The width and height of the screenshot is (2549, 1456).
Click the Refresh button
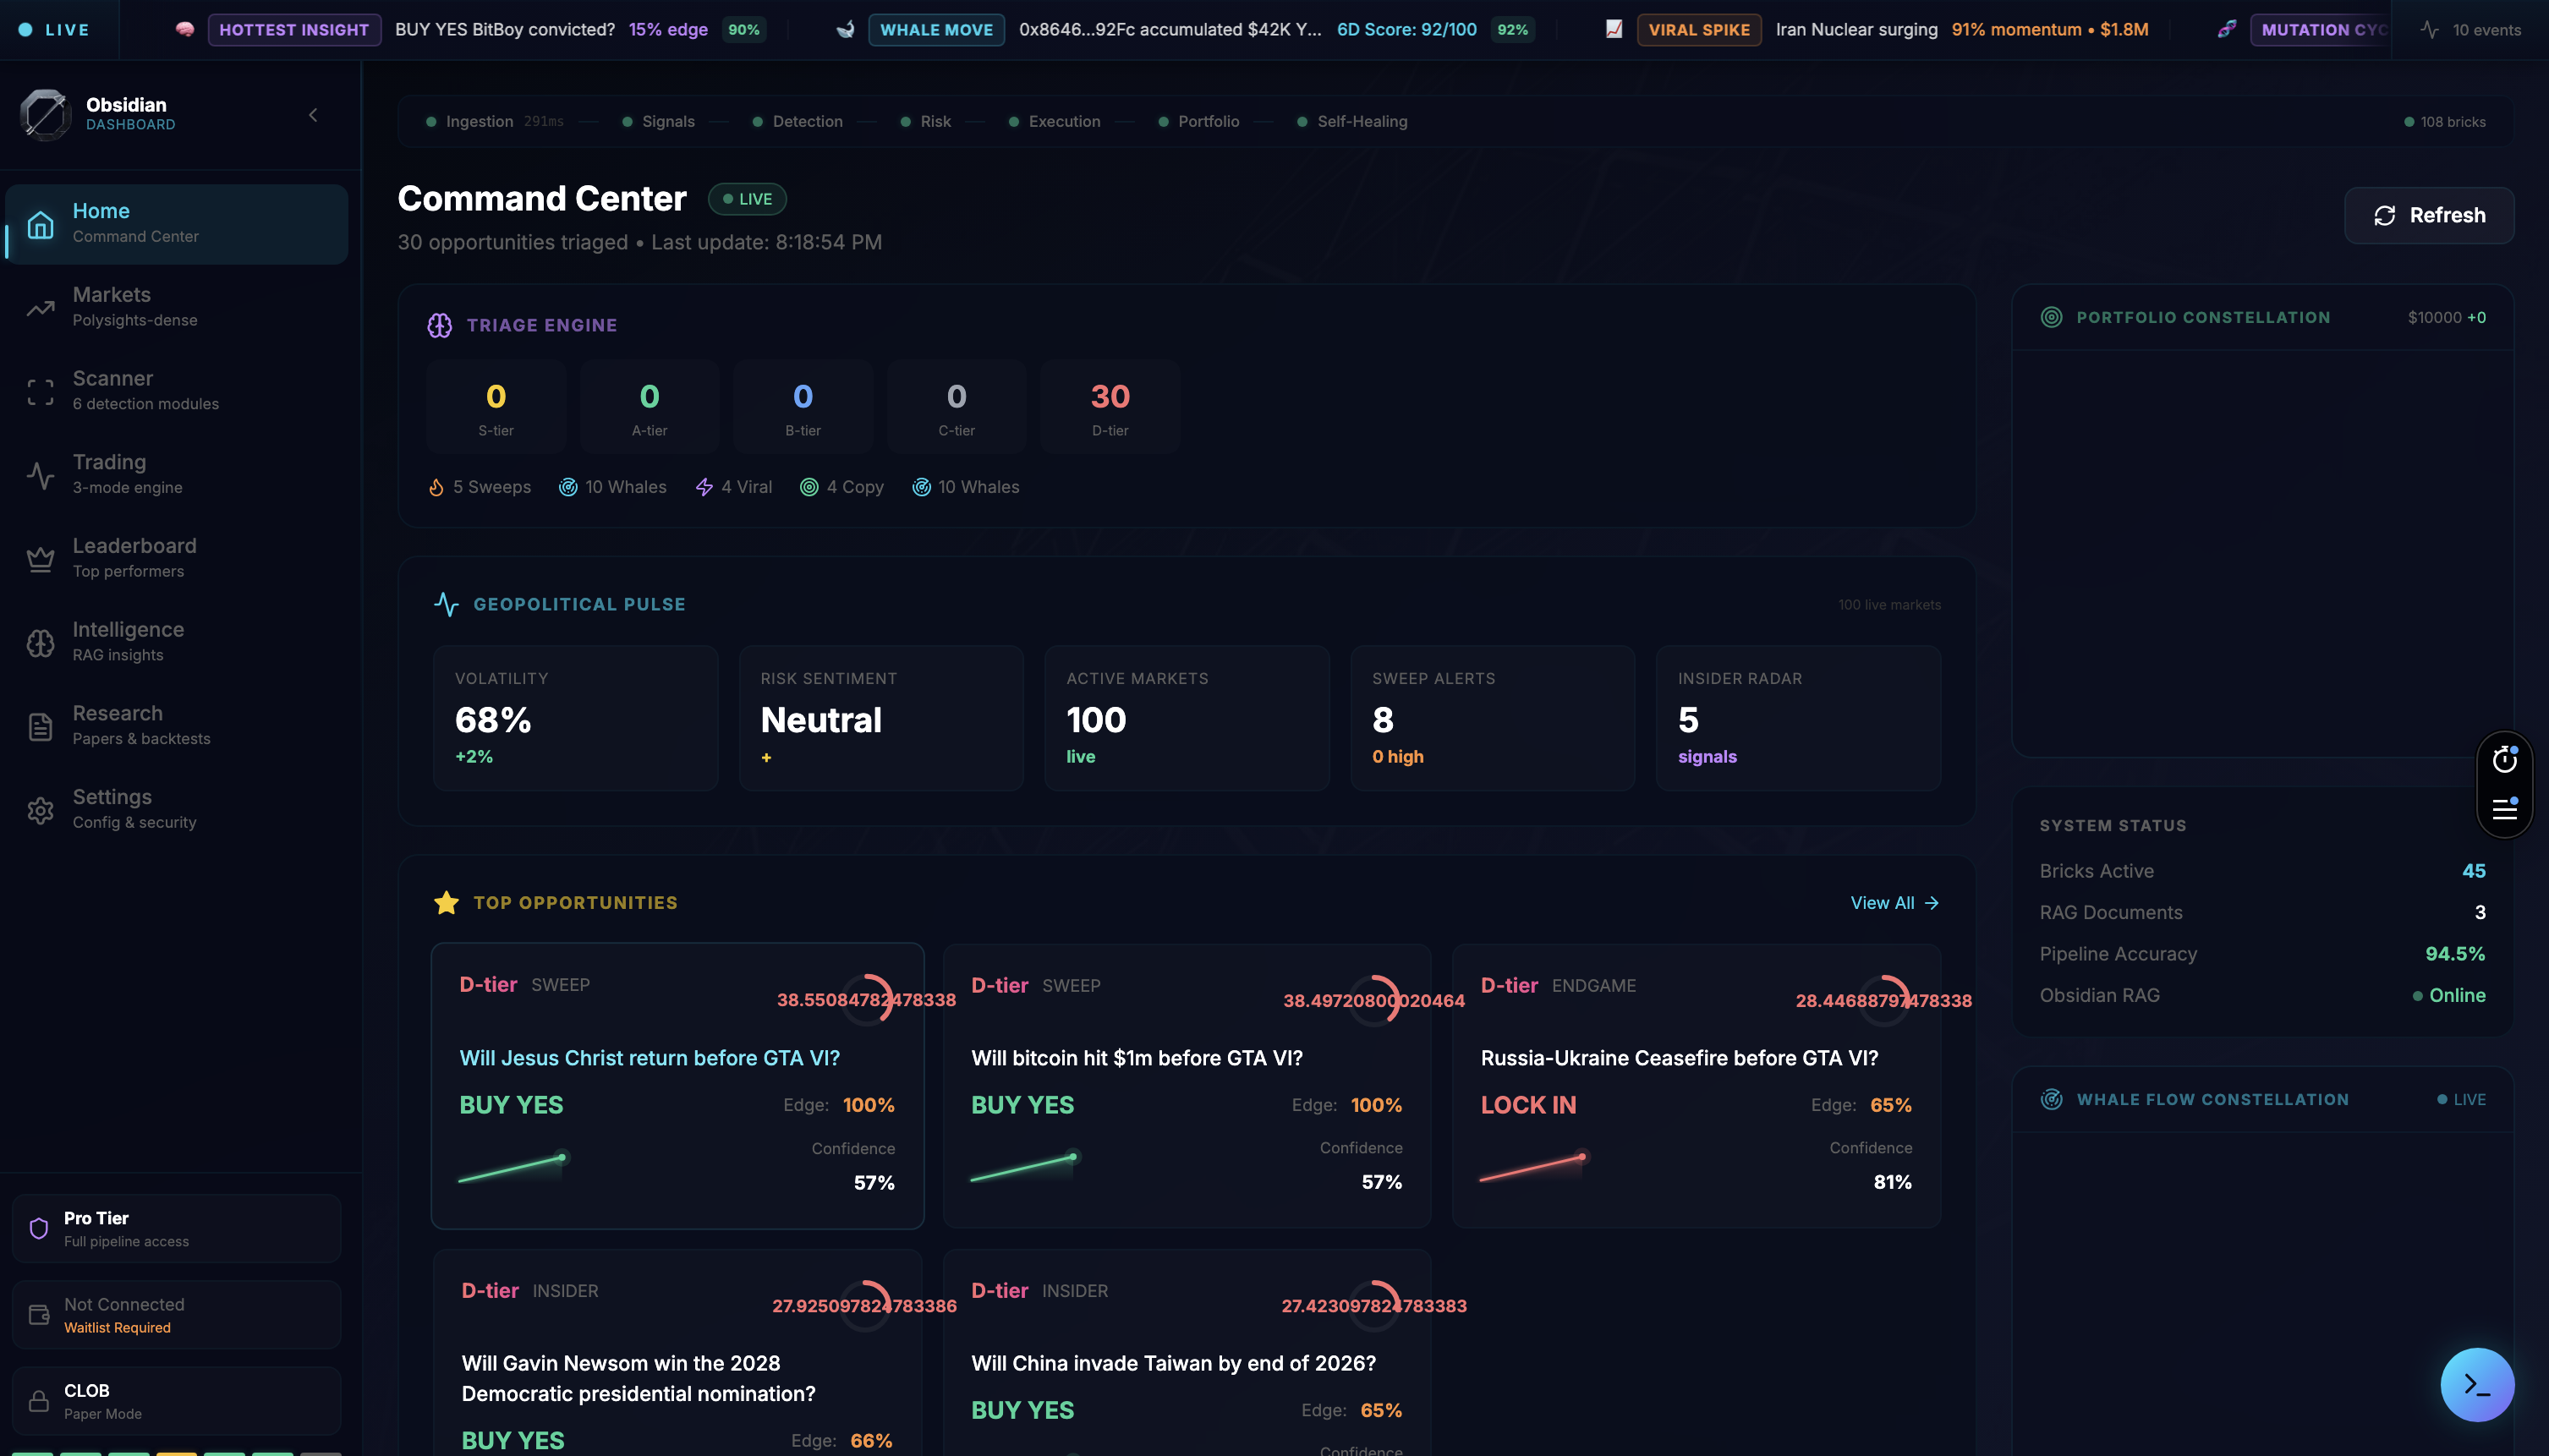pos(2428,215)
